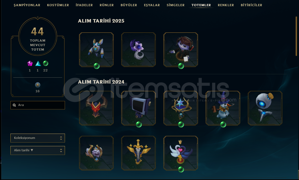
Task: Expand the Alım tarihi sort dropdown
Action: pyautogui.click(x=38, y=150)
